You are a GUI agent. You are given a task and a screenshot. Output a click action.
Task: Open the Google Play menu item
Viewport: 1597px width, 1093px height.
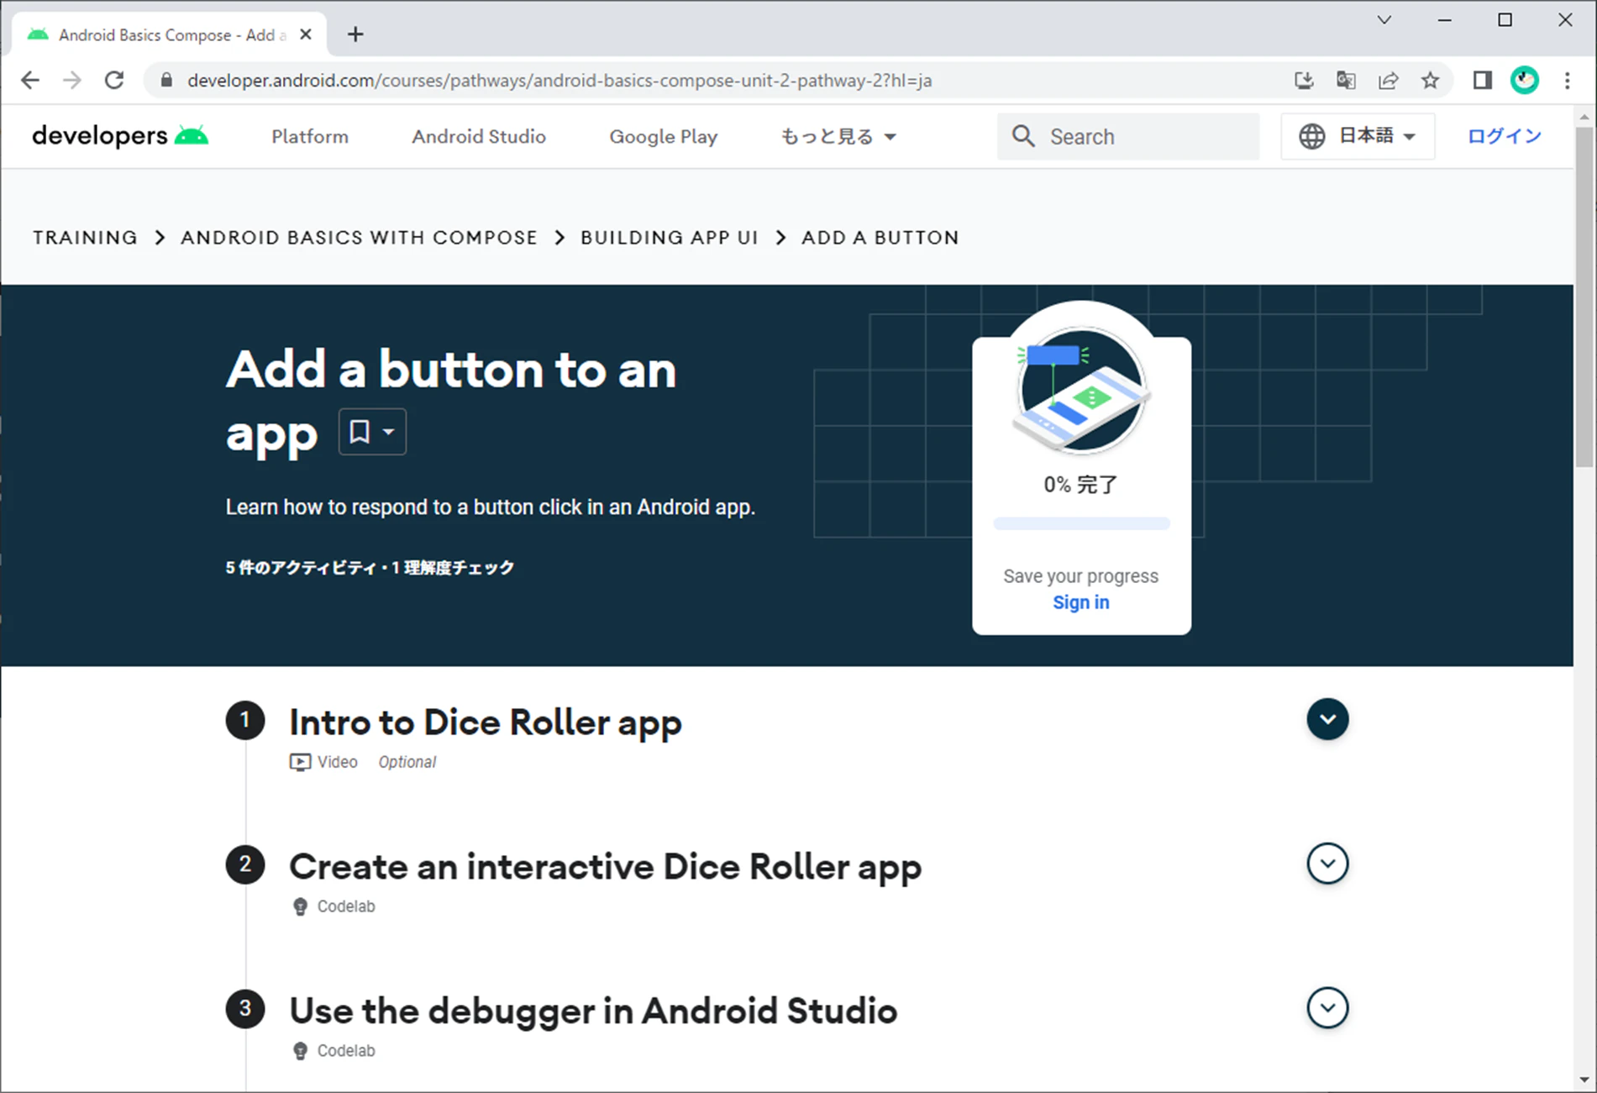click(664, 136)
